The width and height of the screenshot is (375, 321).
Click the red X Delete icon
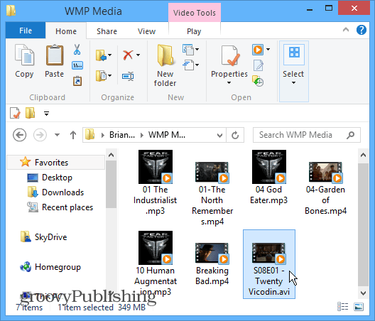click(128, 55)
